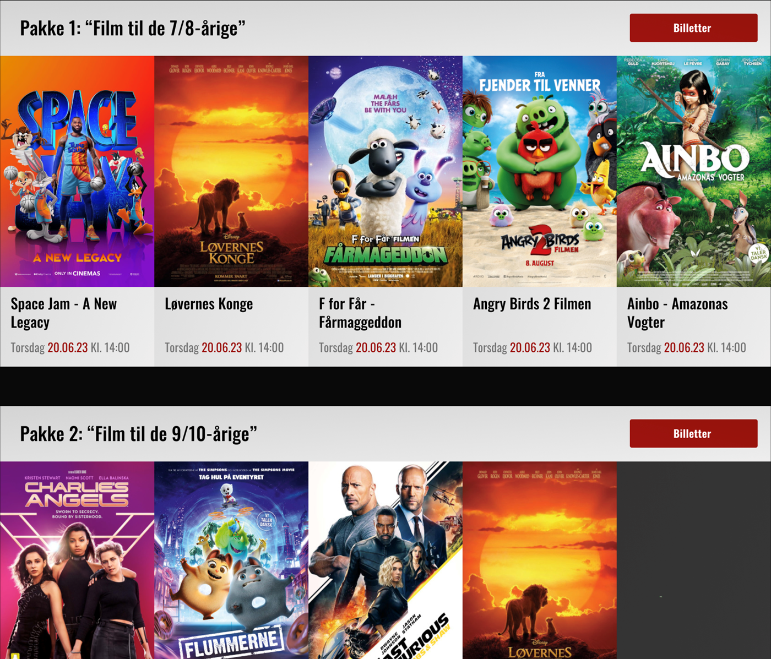The height and width of the screenshot is (659, 771).
Task: Click Billetter button for Pakke 2
Action: pos(693,434)
